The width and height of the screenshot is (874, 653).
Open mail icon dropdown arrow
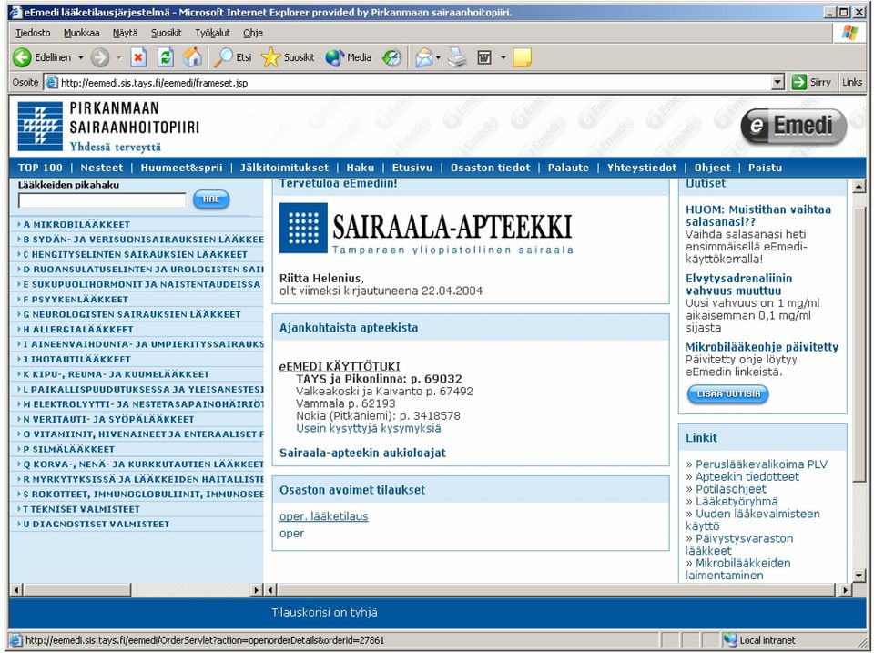(x=438, y=56)
